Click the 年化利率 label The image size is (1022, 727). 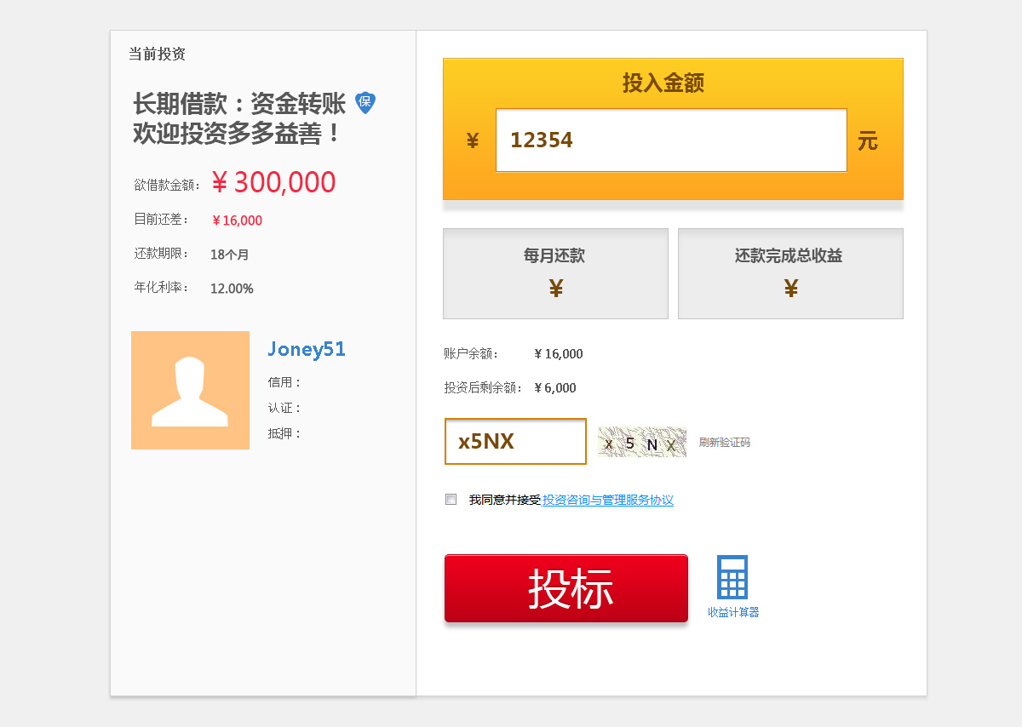(162, 288)
